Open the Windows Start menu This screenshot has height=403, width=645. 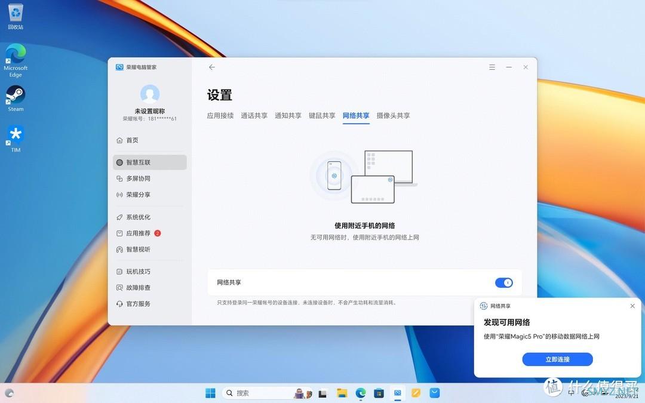point(210,393)
